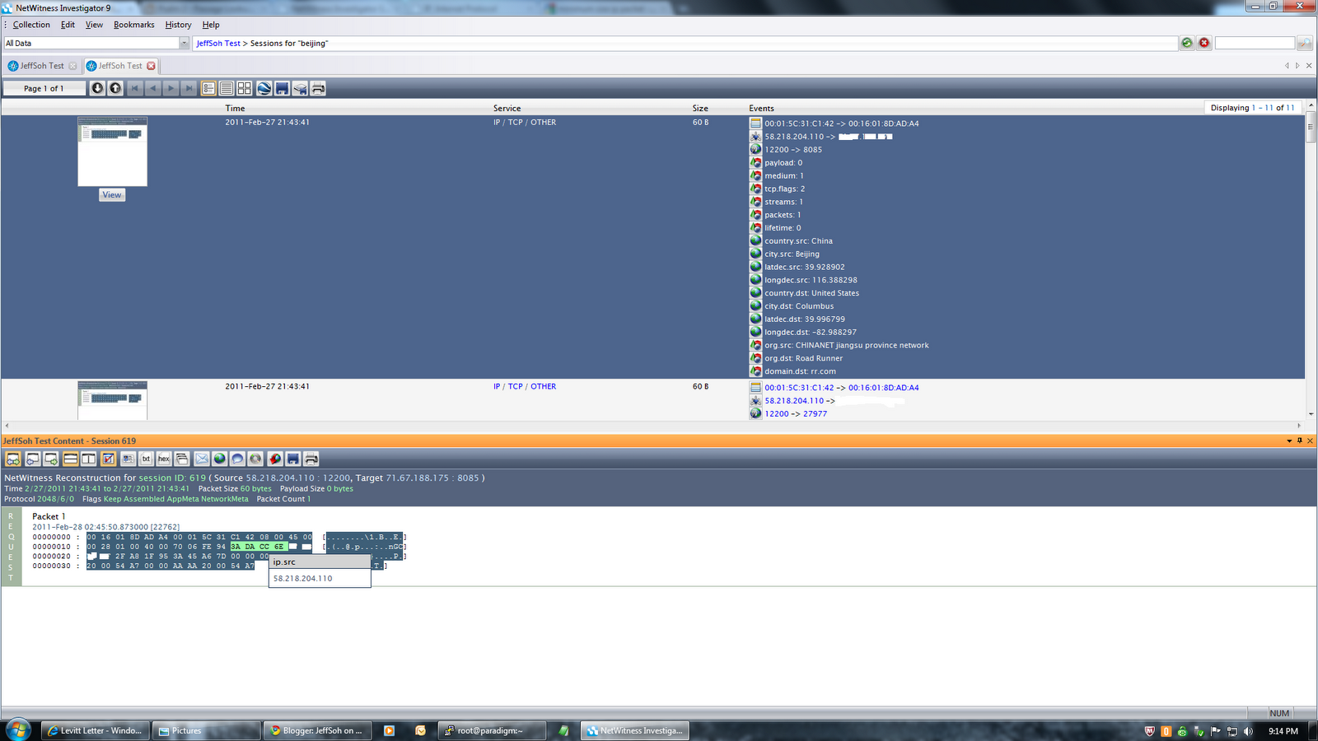Click session ID: 619 link in reconstruction header
Viewport: 1318px width, 741px height.
172,478
